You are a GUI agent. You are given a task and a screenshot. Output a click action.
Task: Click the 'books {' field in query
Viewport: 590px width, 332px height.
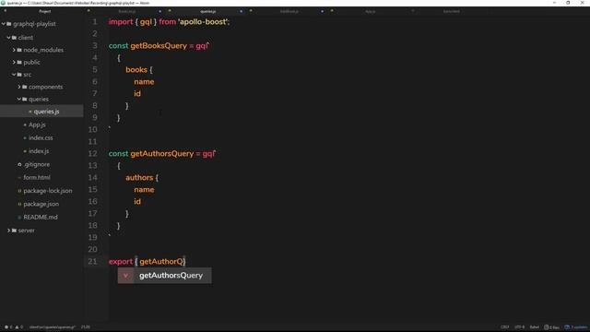[x=139, y=70]
